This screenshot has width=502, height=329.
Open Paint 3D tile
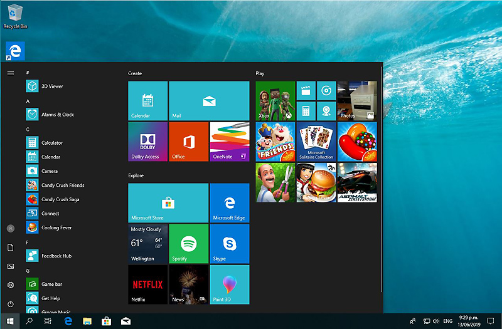(229, 285)
